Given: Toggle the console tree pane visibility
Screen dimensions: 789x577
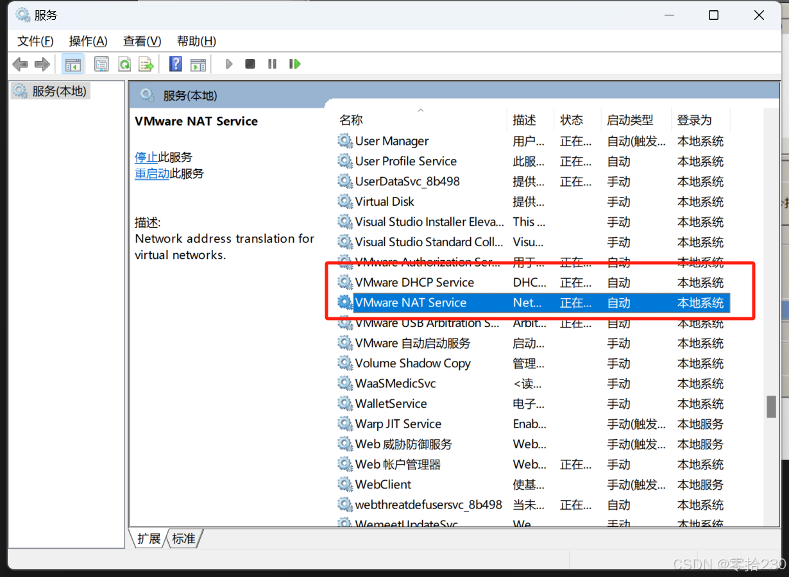Looking at the screenshot, I should click(72, 63).
